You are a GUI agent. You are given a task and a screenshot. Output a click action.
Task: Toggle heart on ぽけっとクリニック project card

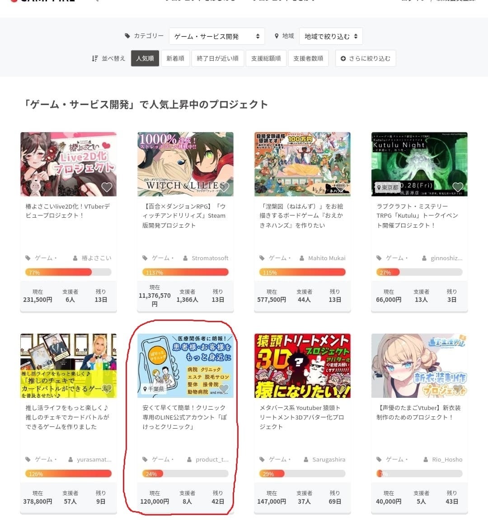pos(224,389)
